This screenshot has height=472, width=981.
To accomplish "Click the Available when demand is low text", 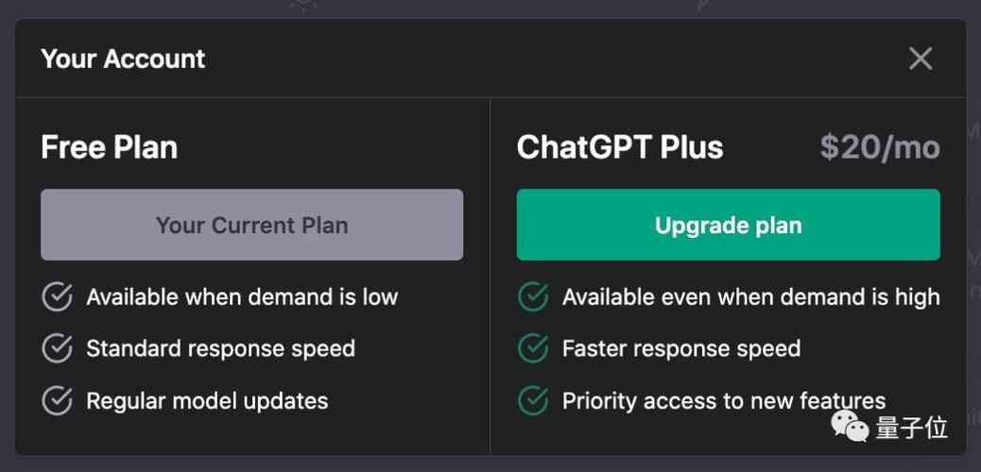I will pyautogui.click(x=242, y=296).
